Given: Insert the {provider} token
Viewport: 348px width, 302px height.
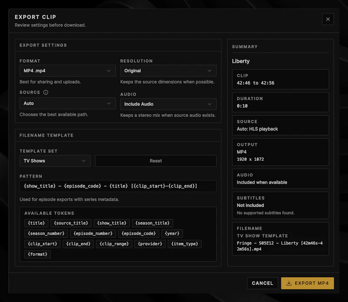Looking at the screenshot, I should click(x=150, y=244).
